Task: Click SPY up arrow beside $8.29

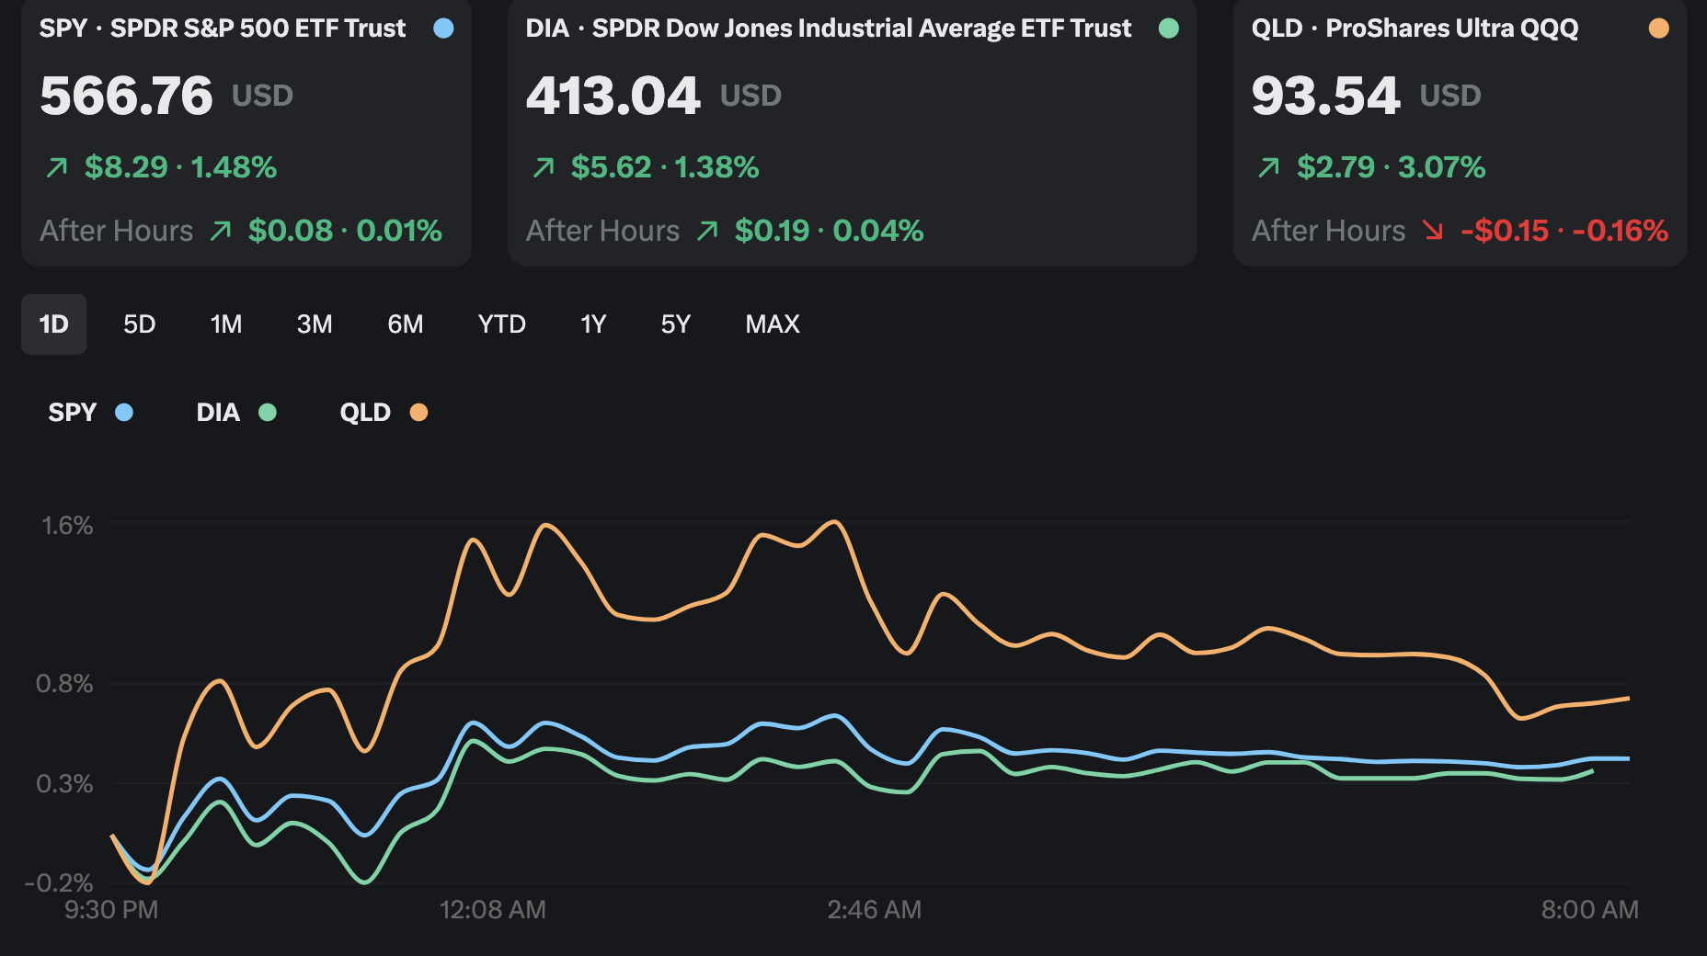Action: [57, 167]
